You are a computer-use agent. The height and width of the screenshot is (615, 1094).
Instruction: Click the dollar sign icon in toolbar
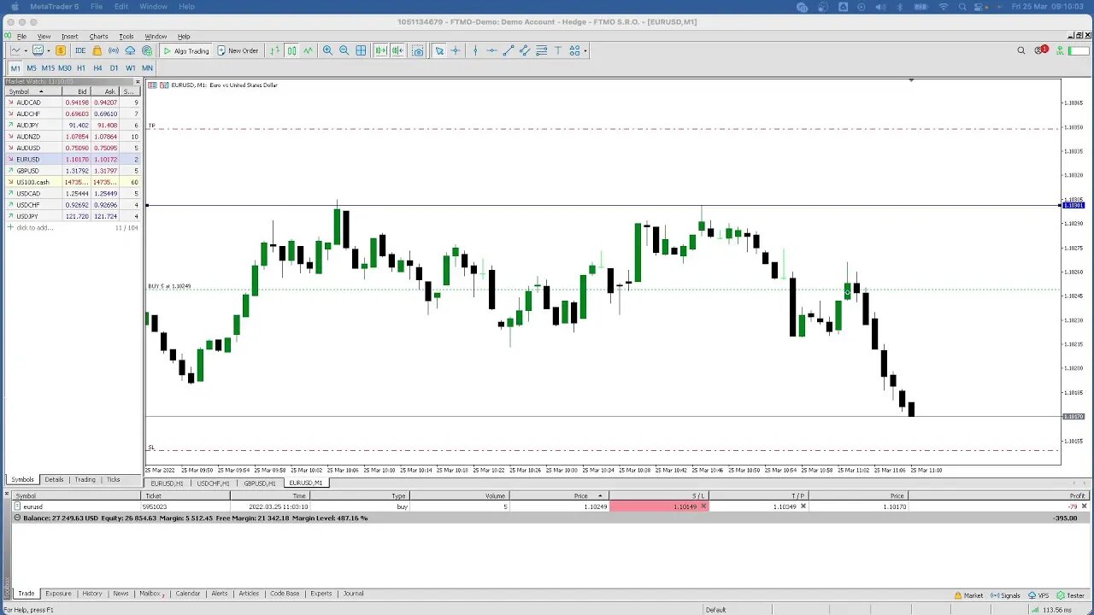pyautogui.click(x=61, y=50)
